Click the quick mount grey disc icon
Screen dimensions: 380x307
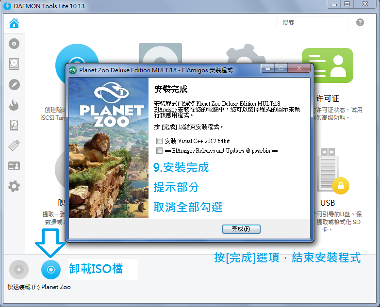[x=19, y=270]
